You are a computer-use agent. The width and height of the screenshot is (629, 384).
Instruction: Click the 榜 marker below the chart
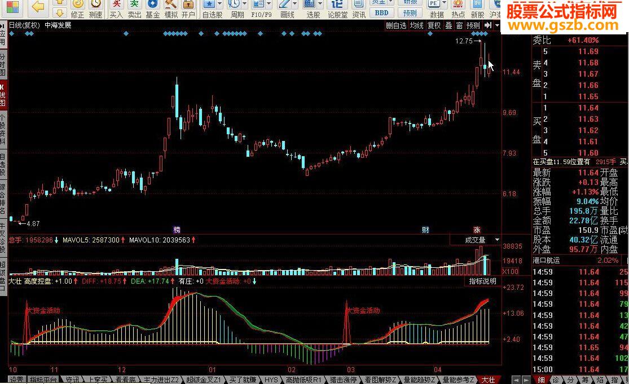point(177,229)
